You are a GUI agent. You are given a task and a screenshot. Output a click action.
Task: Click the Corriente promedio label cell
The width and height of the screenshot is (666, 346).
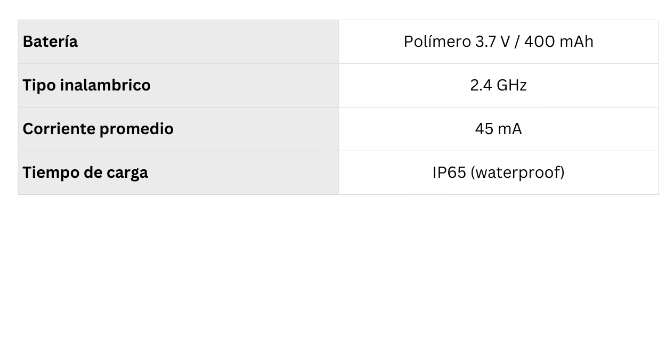(x=178, y=129)
